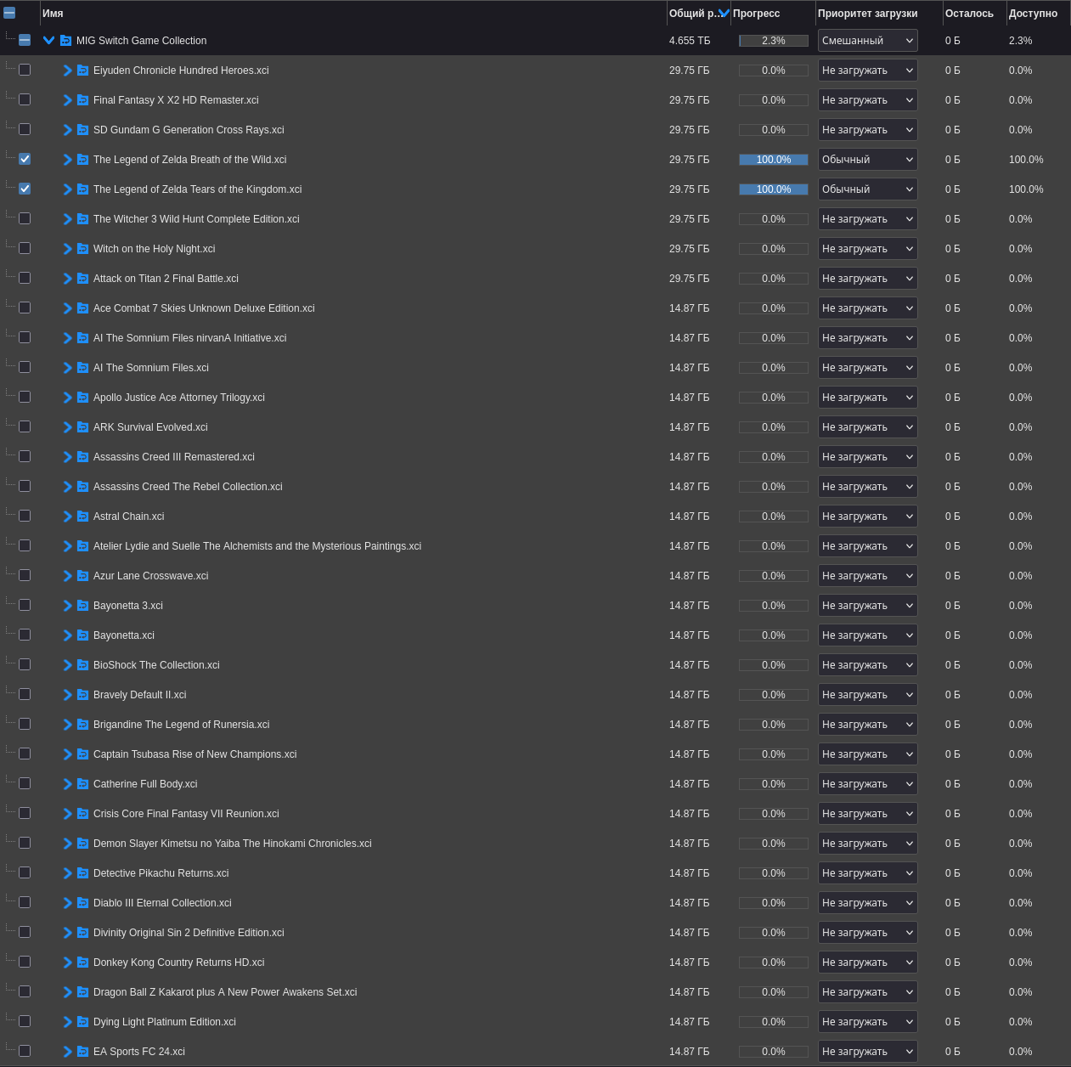Click folder icon beside Donkey Kong Country Returns HD.xci
Screen dimensions: 1071x1067
pos(82,963)
